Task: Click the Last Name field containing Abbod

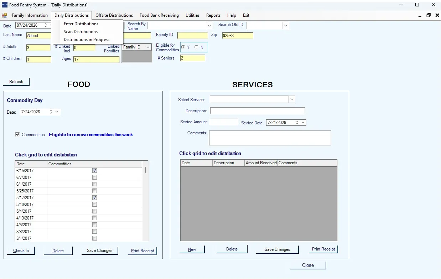Action: click(38, 36)
